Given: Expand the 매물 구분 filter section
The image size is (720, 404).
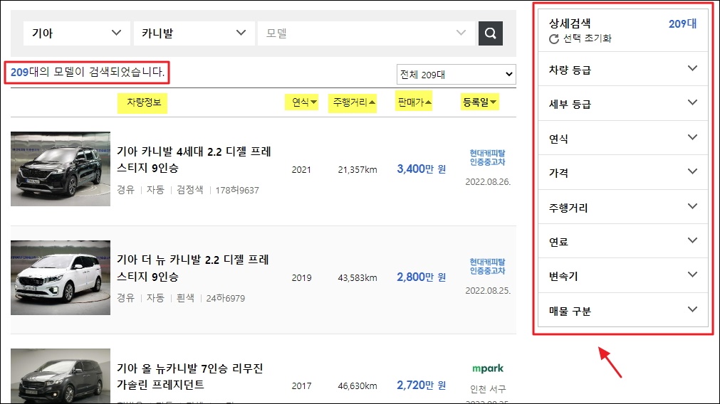Looking at the screenshot, I should [622, 310].
